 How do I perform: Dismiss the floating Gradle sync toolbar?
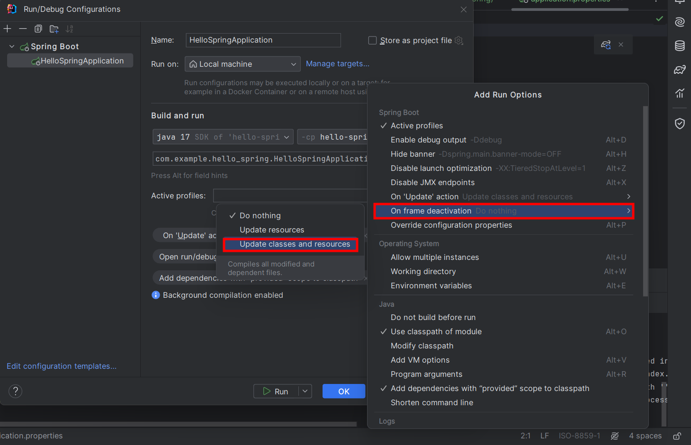point(621,44)
